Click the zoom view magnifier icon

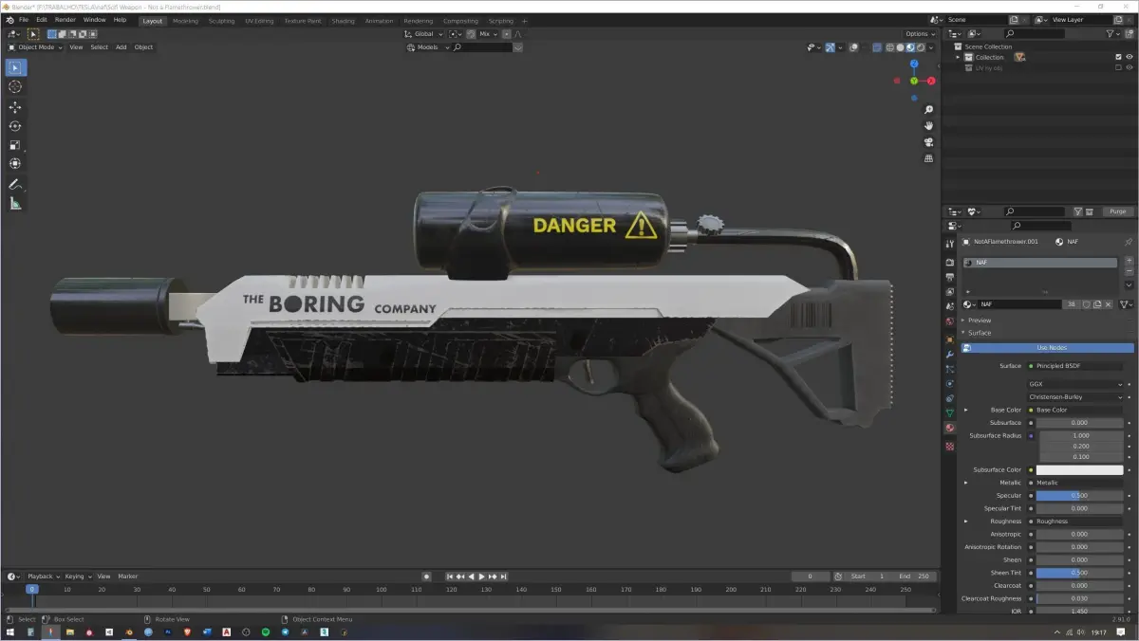point(928,110)
